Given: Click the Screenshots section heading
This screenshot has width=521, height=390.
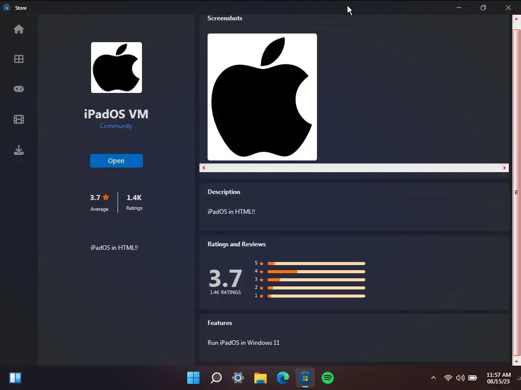Looking at the screenshot, I should coord(224,18).
